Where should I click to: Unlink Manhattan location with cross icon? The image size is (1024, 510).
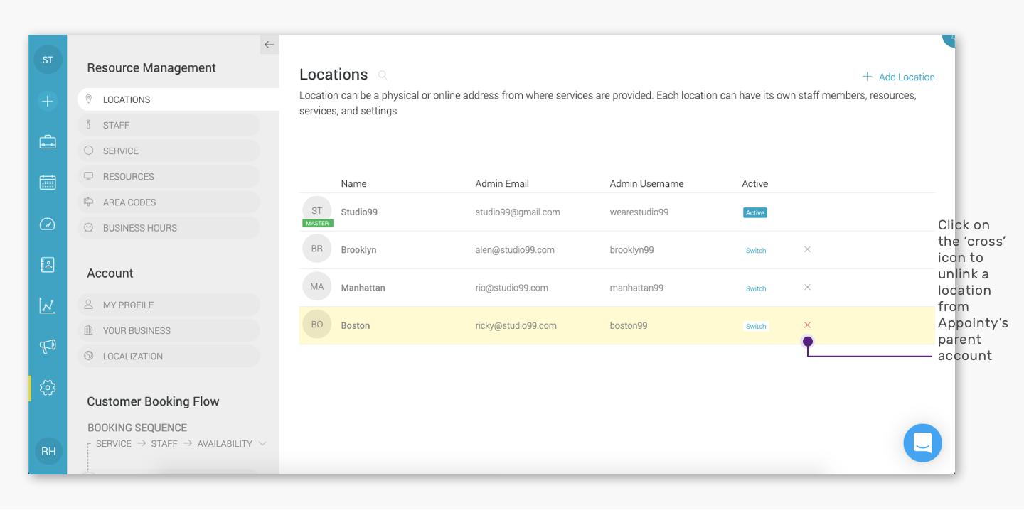(807, 287)
